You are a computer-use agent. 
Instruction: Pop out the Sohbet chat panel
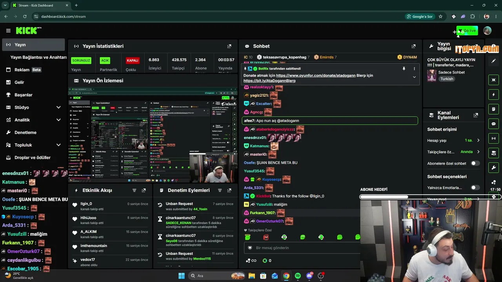[x=413, y=46]
